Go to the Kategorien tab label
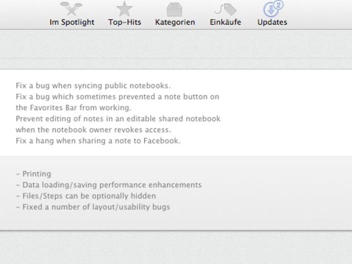This screenshot has width=352, height=264. [x=175, y=22]
